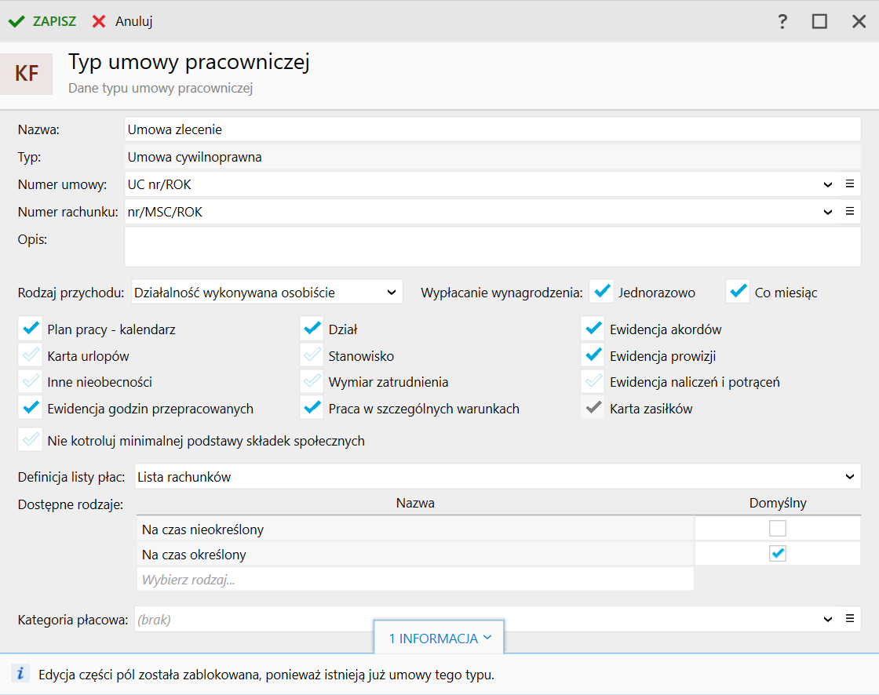This screenshot has height=695, width=879.
Task: Open the Kategoria płacowa hamburger menu icon
Action: click(x=849, y=619)
